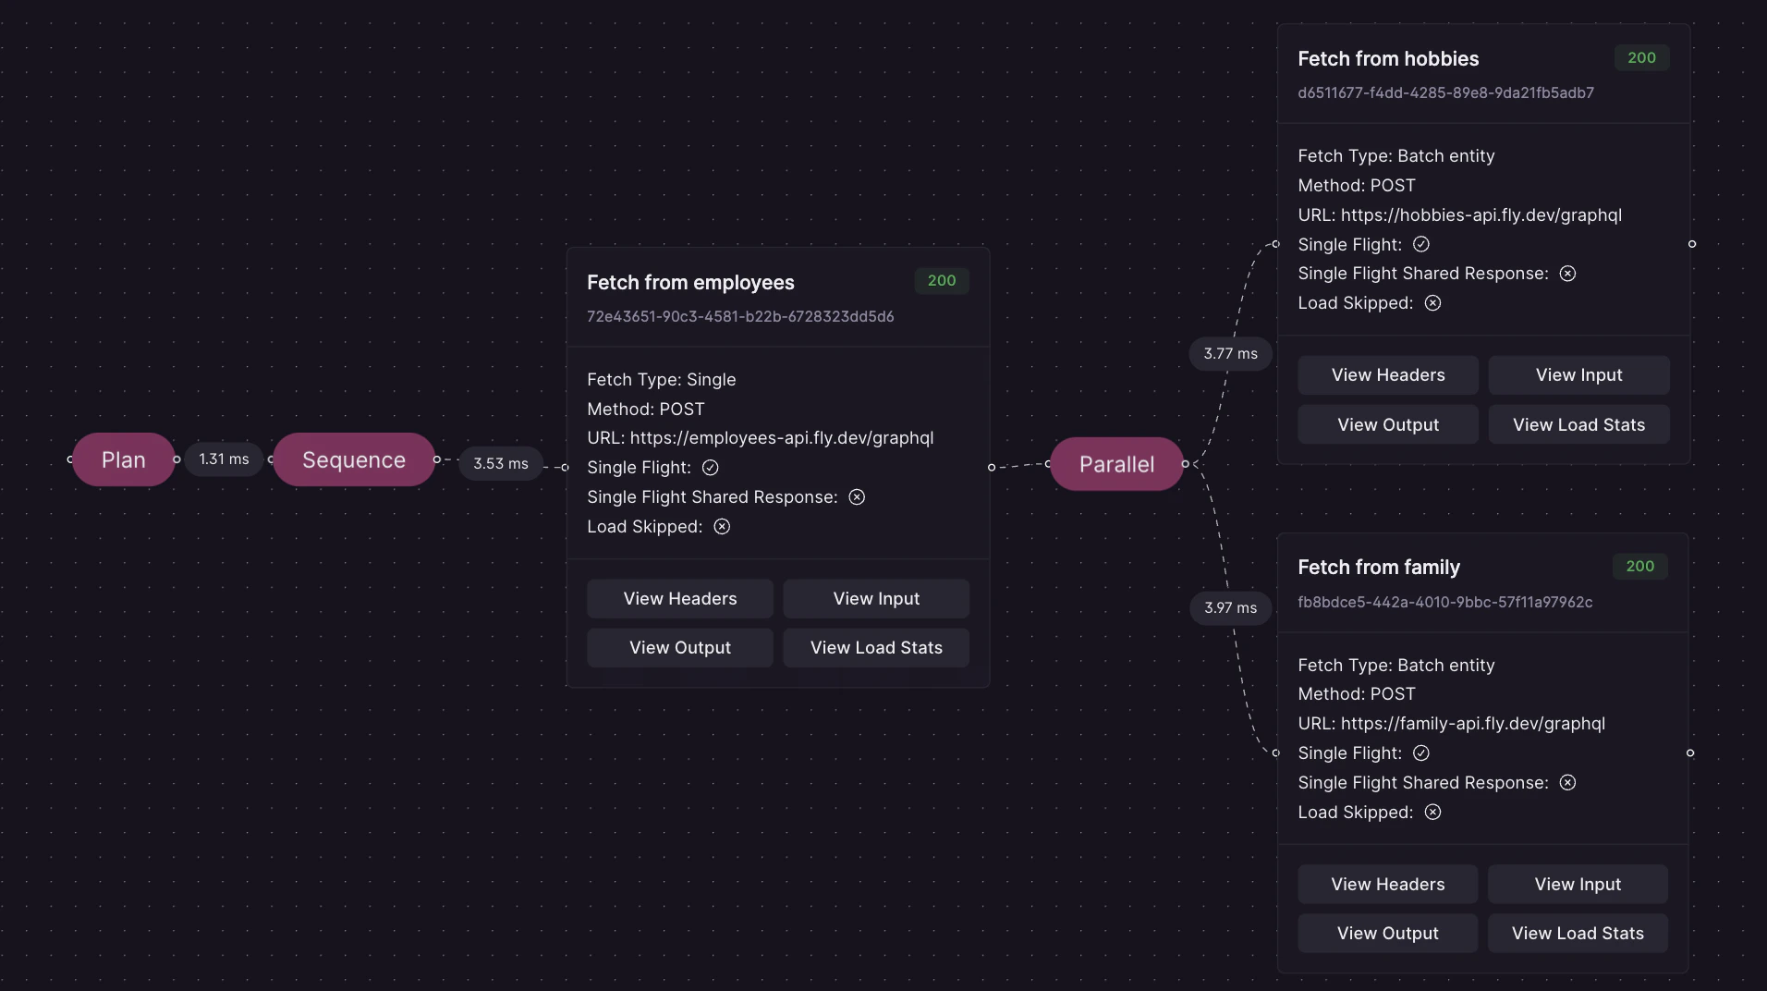Screen dimensions: 1767x991
Task: Expand the Parallel node
Action: click(x=1116, y=464)
